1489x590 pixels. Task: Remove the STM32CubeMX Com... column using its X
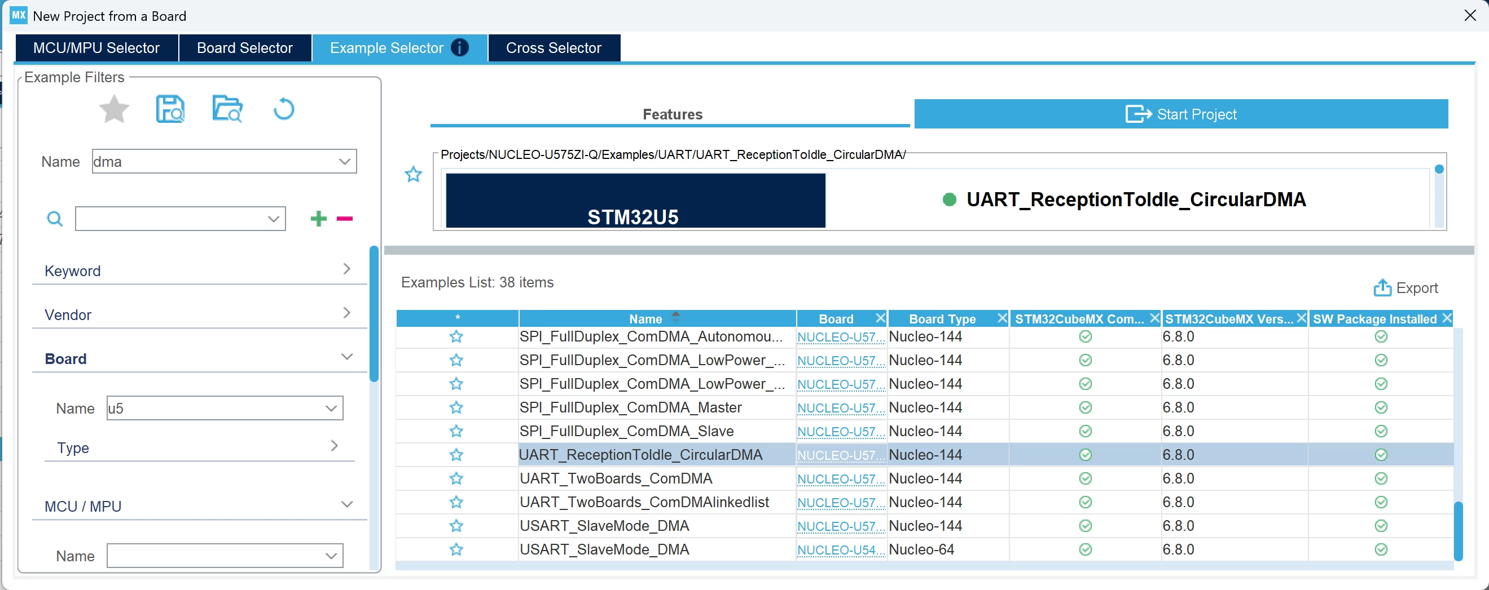coord(1154,318)
